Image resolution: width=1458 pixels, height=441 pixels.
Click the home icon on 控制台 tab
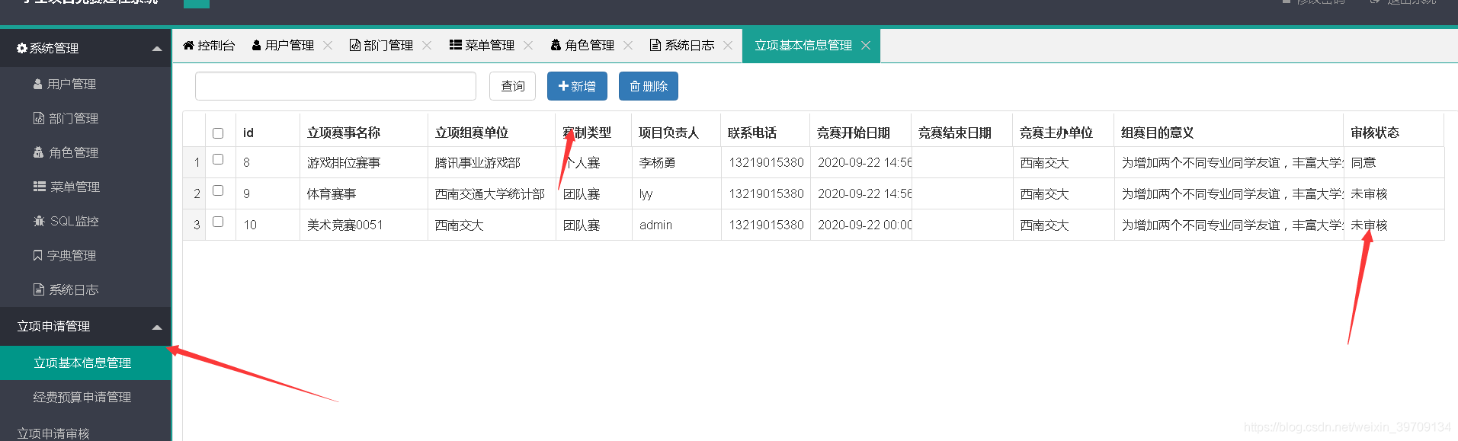[188, 45]
